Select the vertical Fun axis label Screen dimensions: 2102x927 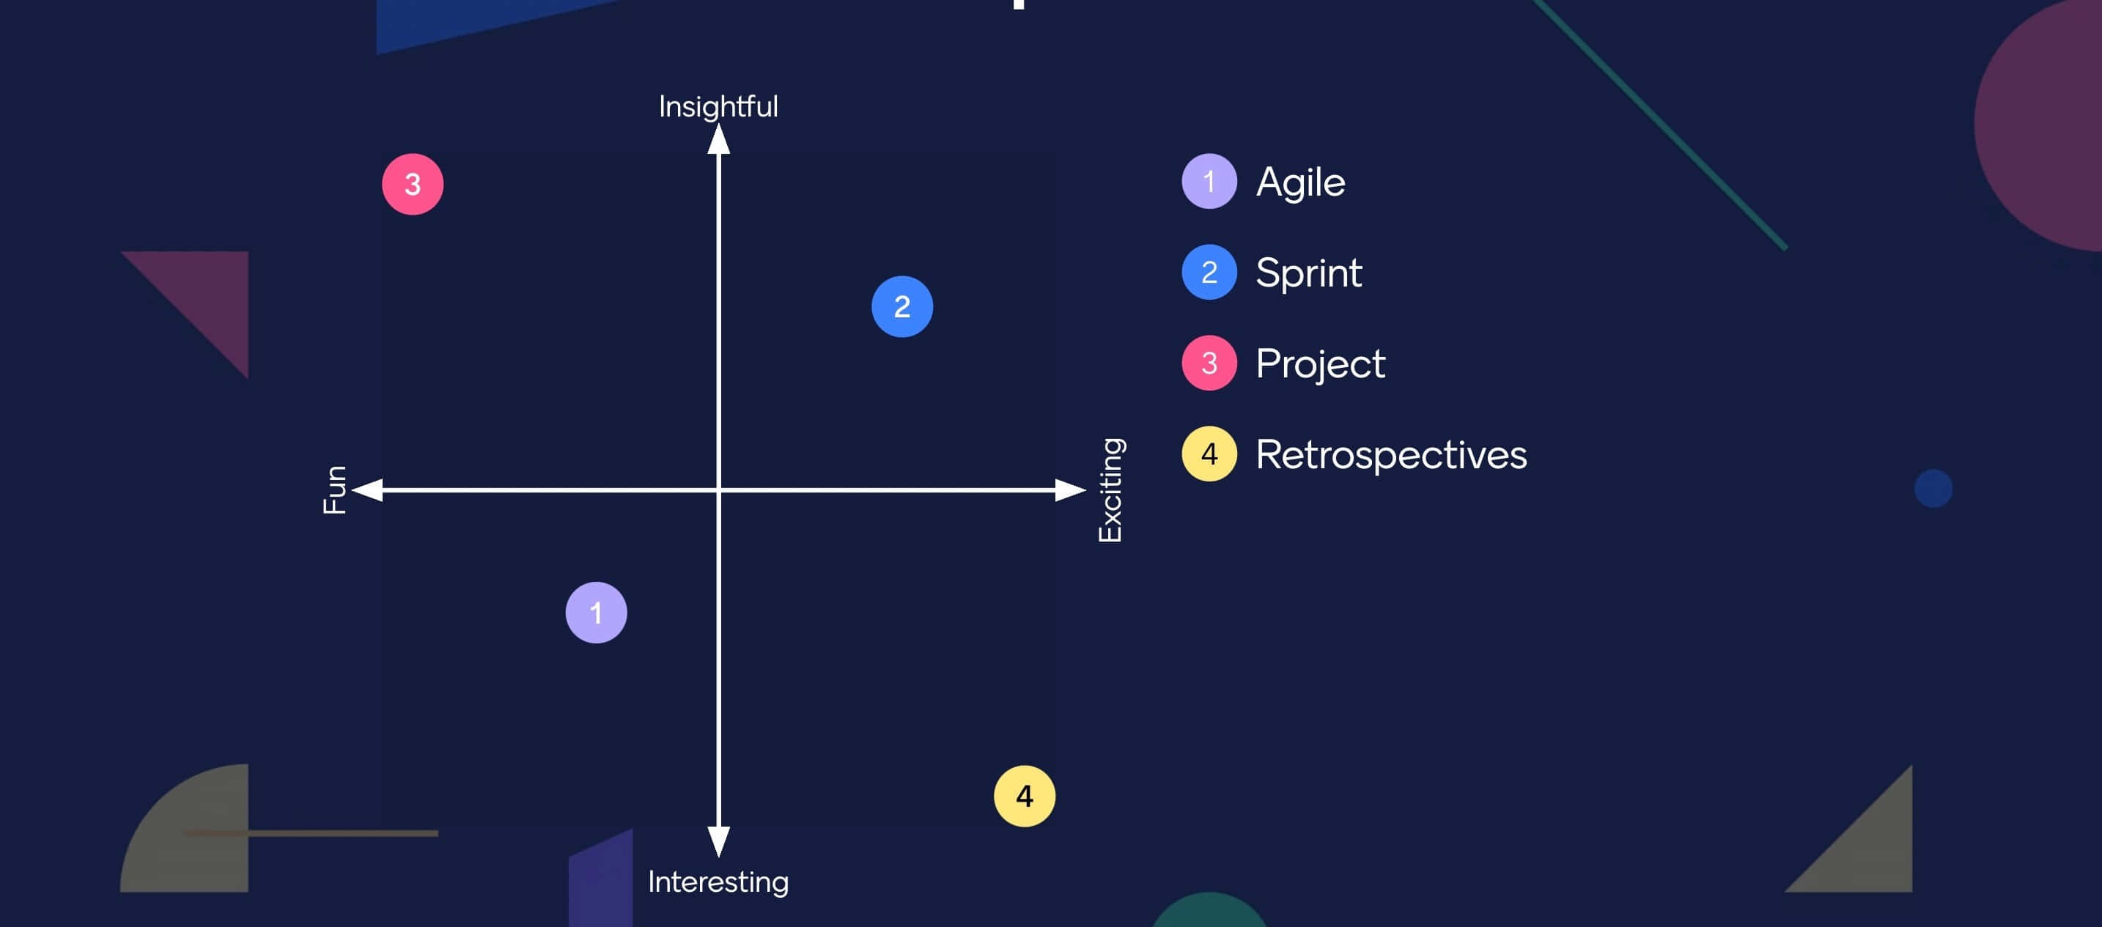pyautogui.click(x=334, y=490)
